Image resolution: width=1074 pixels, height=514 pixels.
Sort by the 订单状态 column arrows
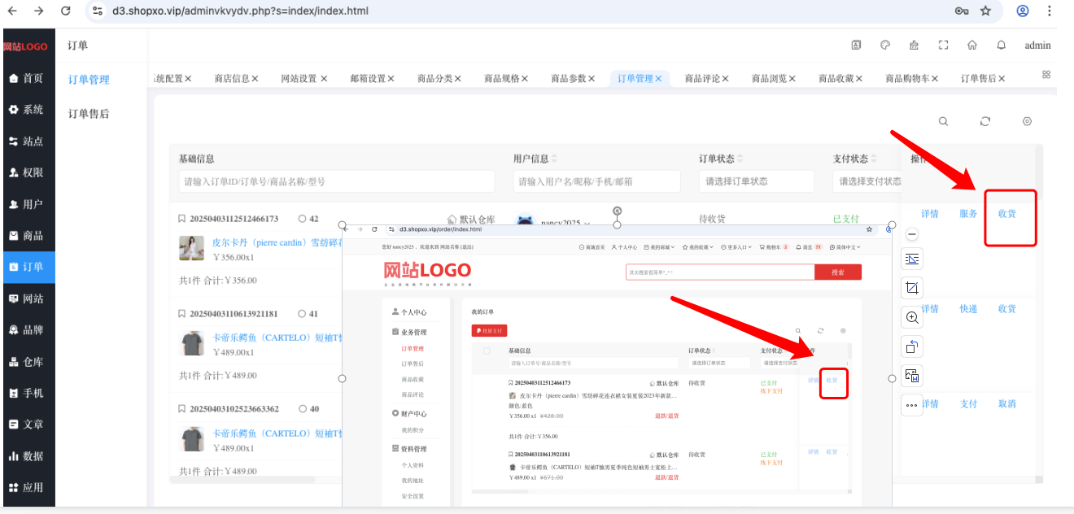[740, 159]
